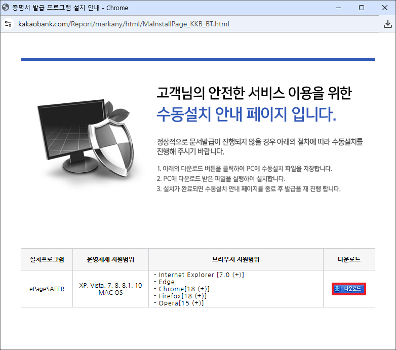Image resolution: width=396 pixels, height=350 pixels.
Task: Click the 설치프로그램 column header
Action: click(x=47, y=259)
